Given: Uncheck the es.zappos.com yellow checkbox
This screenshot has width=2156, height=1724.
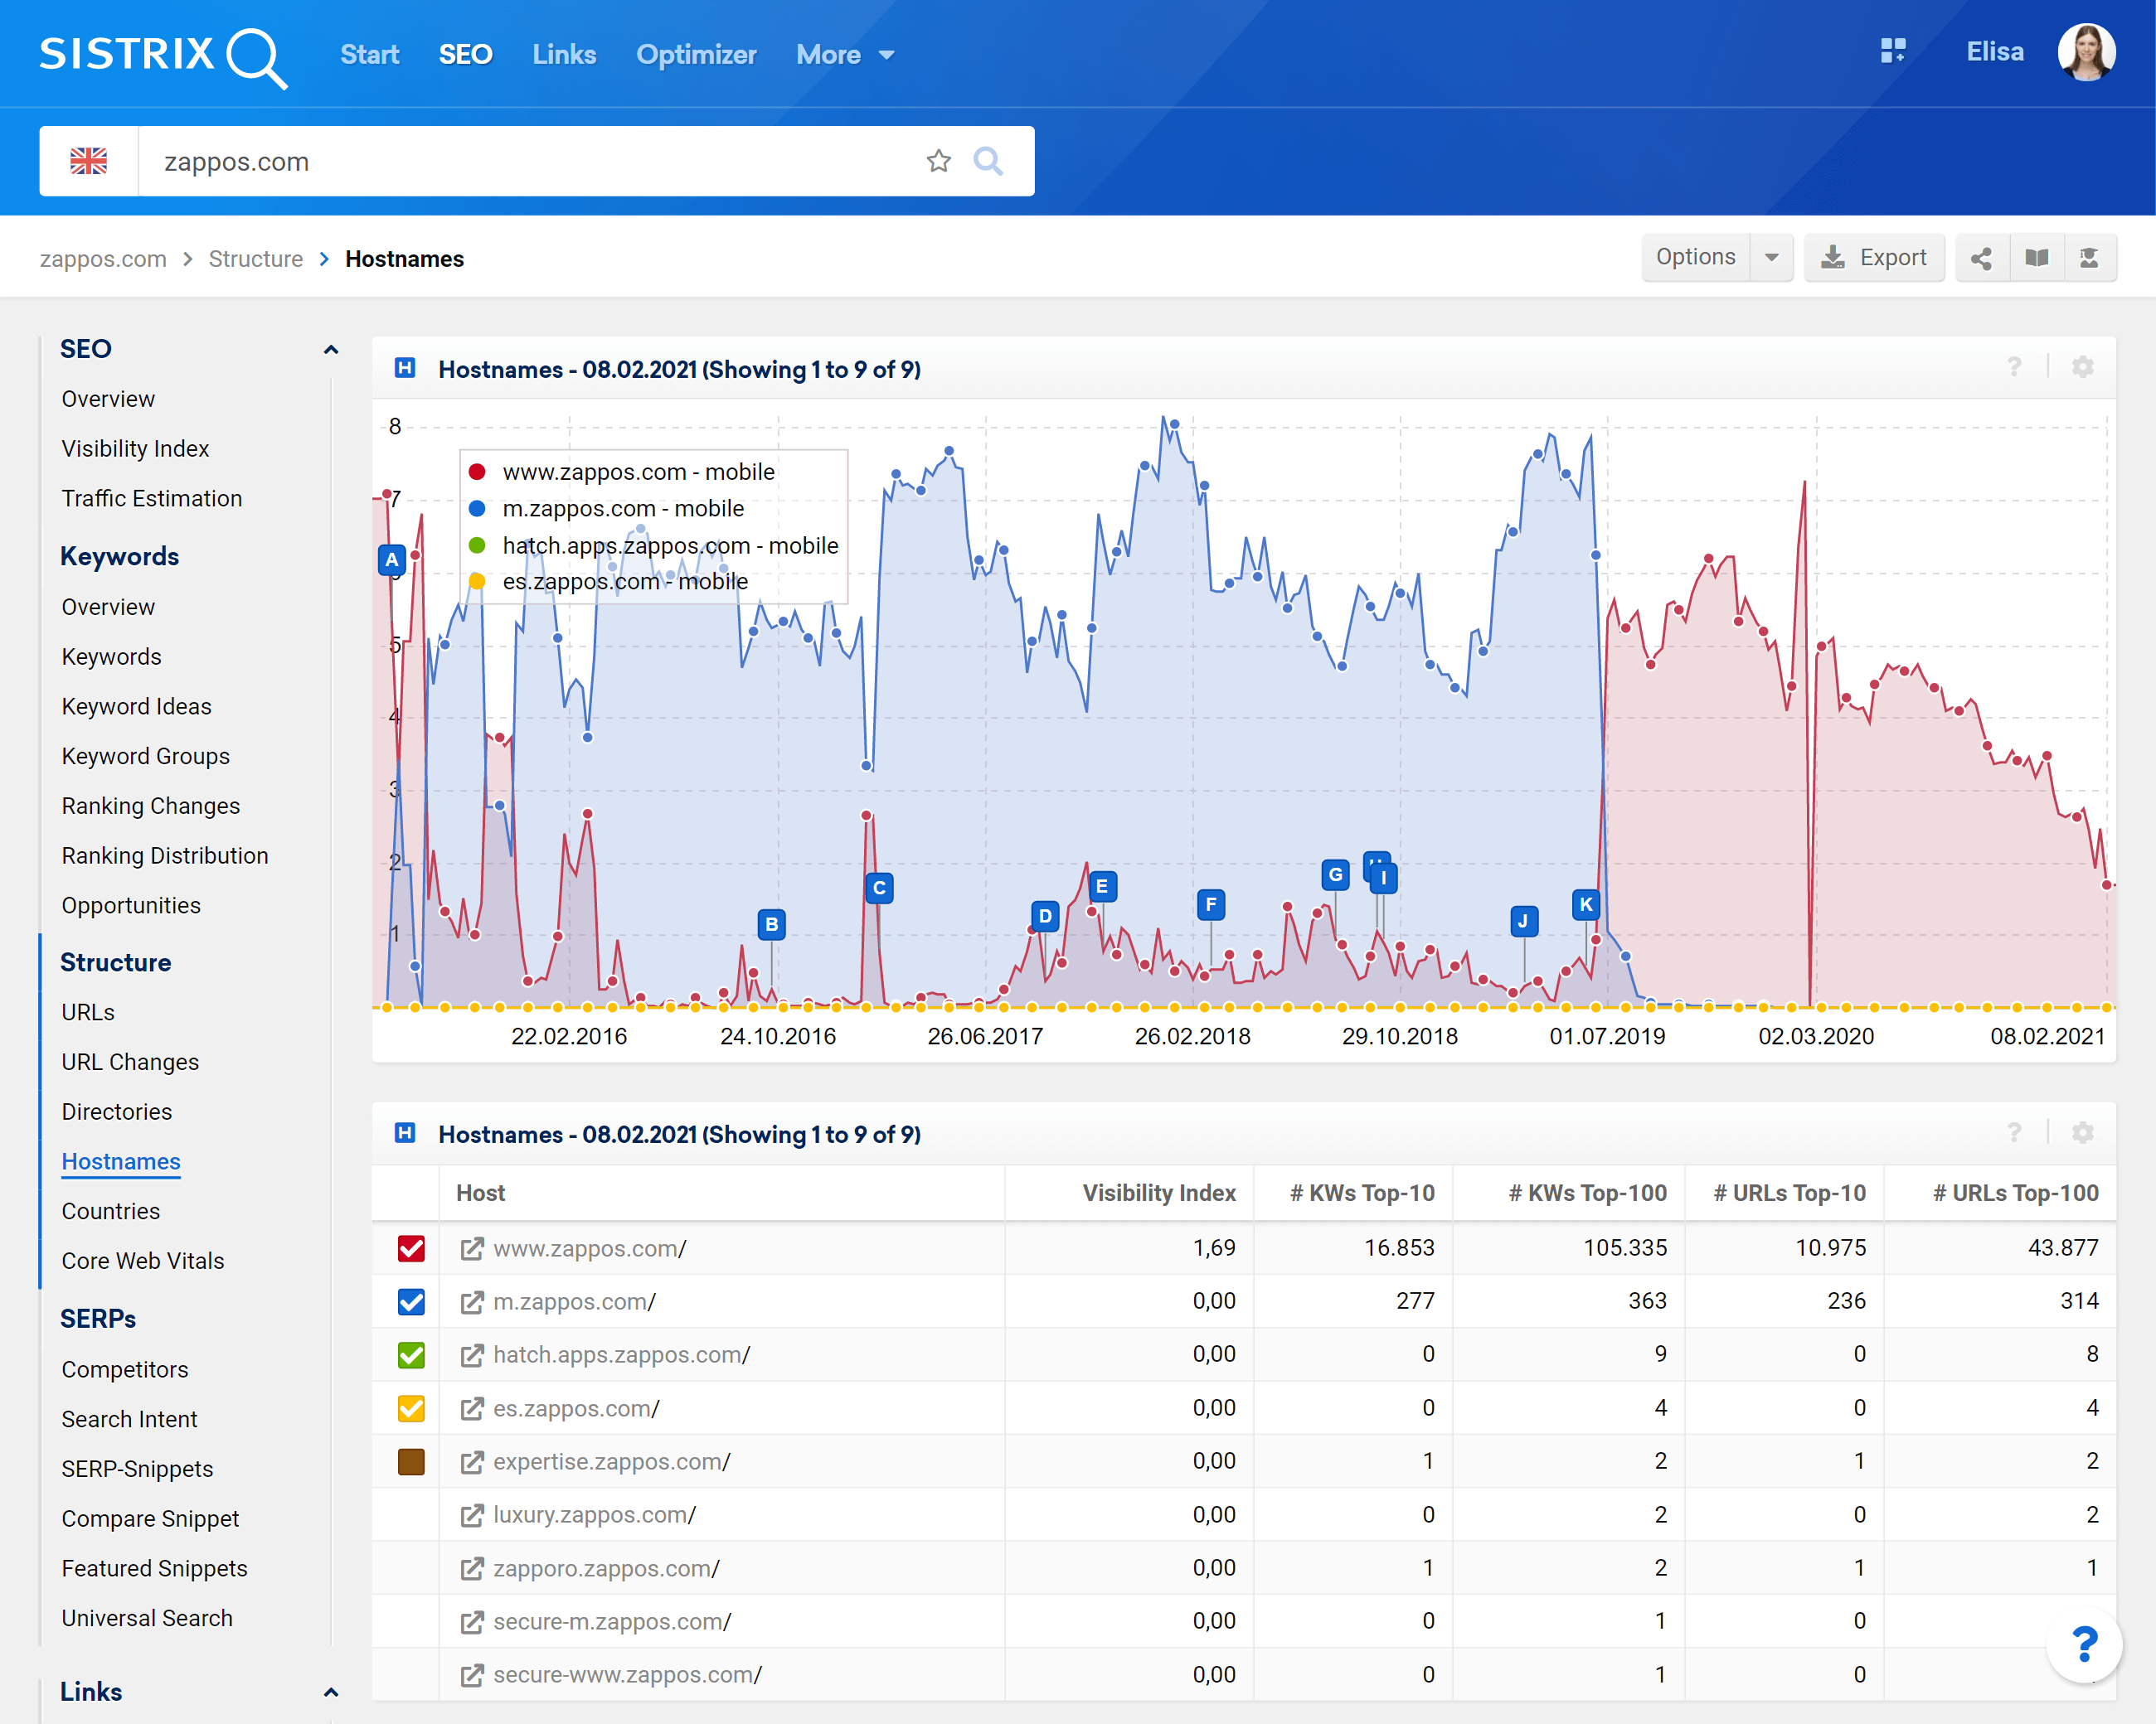Looking at the screenshot, I should click(411, 1409).
